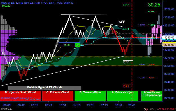Click the 0,93% weekly percent value

point(6,6)
